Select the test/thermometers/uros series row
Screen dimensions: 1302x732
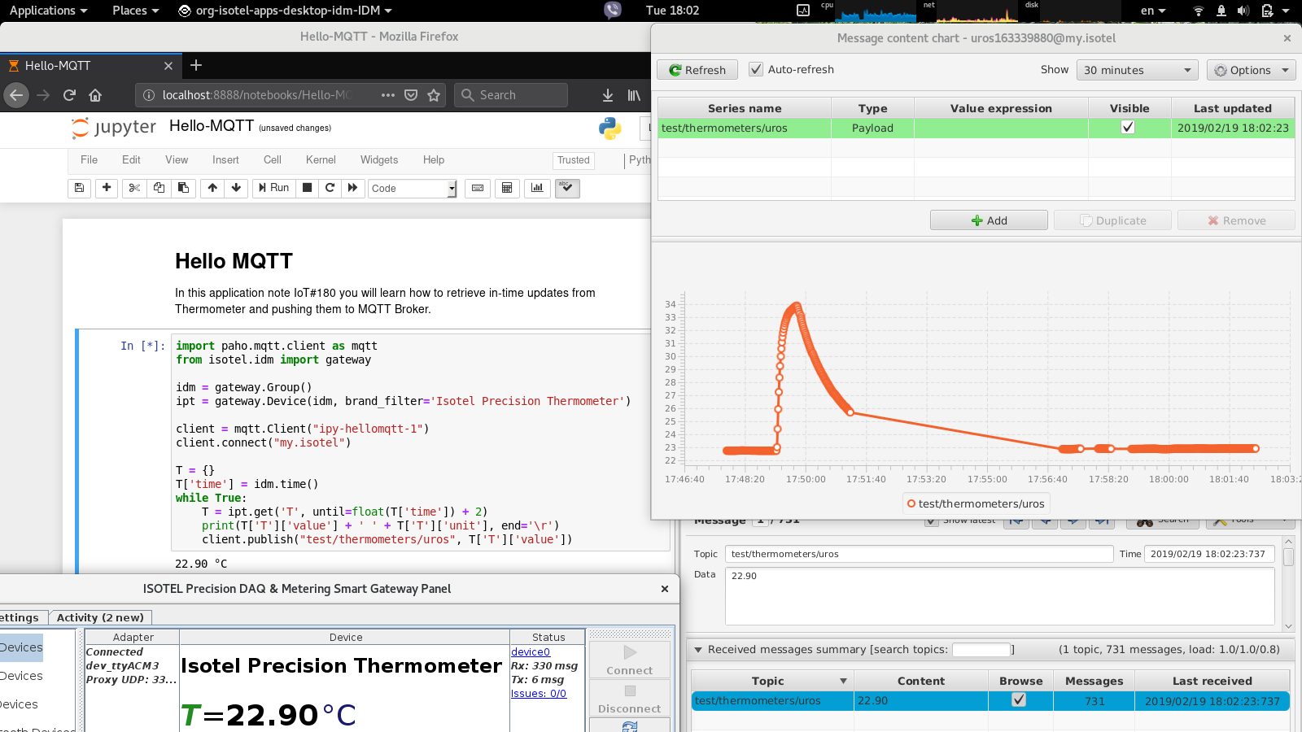click(976, 128)
